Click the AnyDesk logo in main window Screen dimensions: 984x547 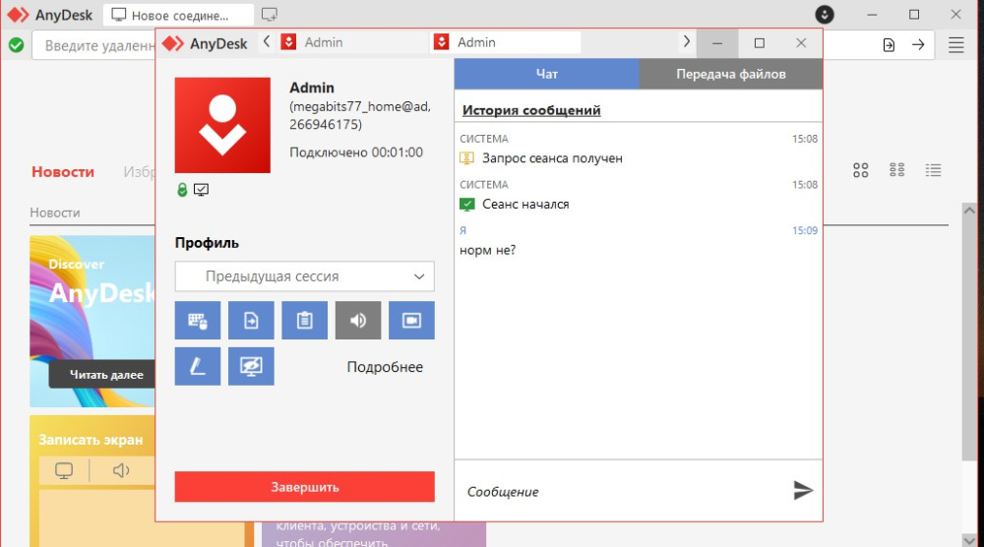50,15
